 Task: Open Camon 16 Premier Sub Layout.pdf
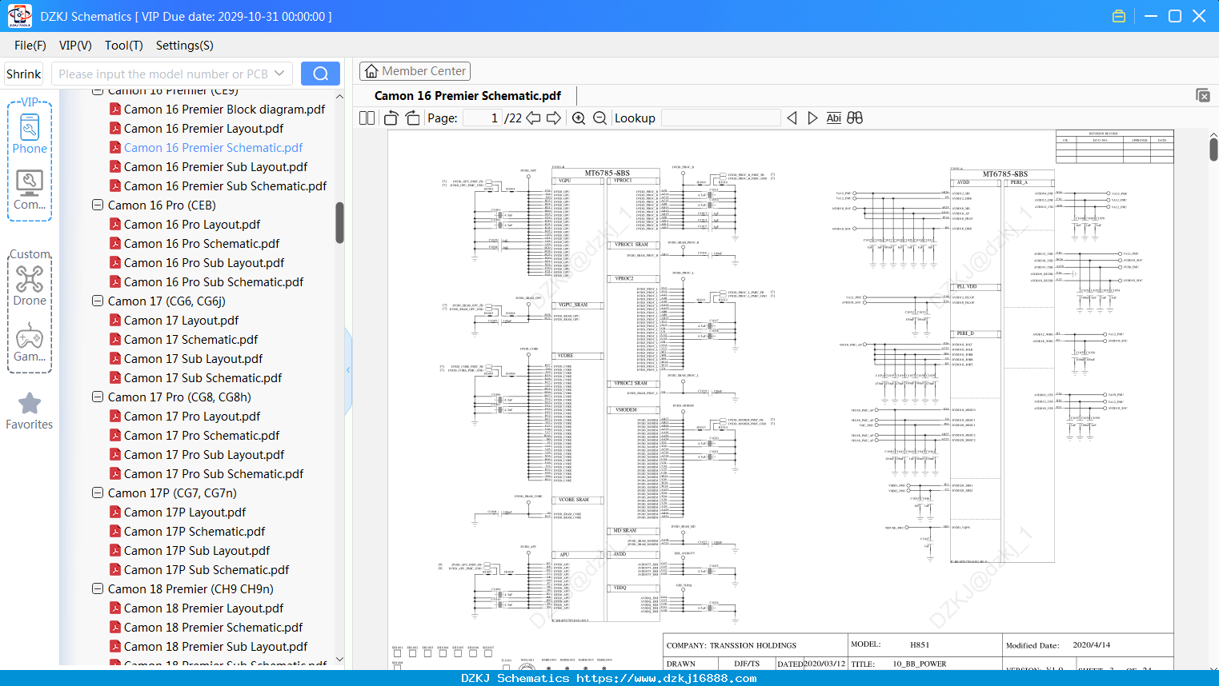(x=215, y=166)
